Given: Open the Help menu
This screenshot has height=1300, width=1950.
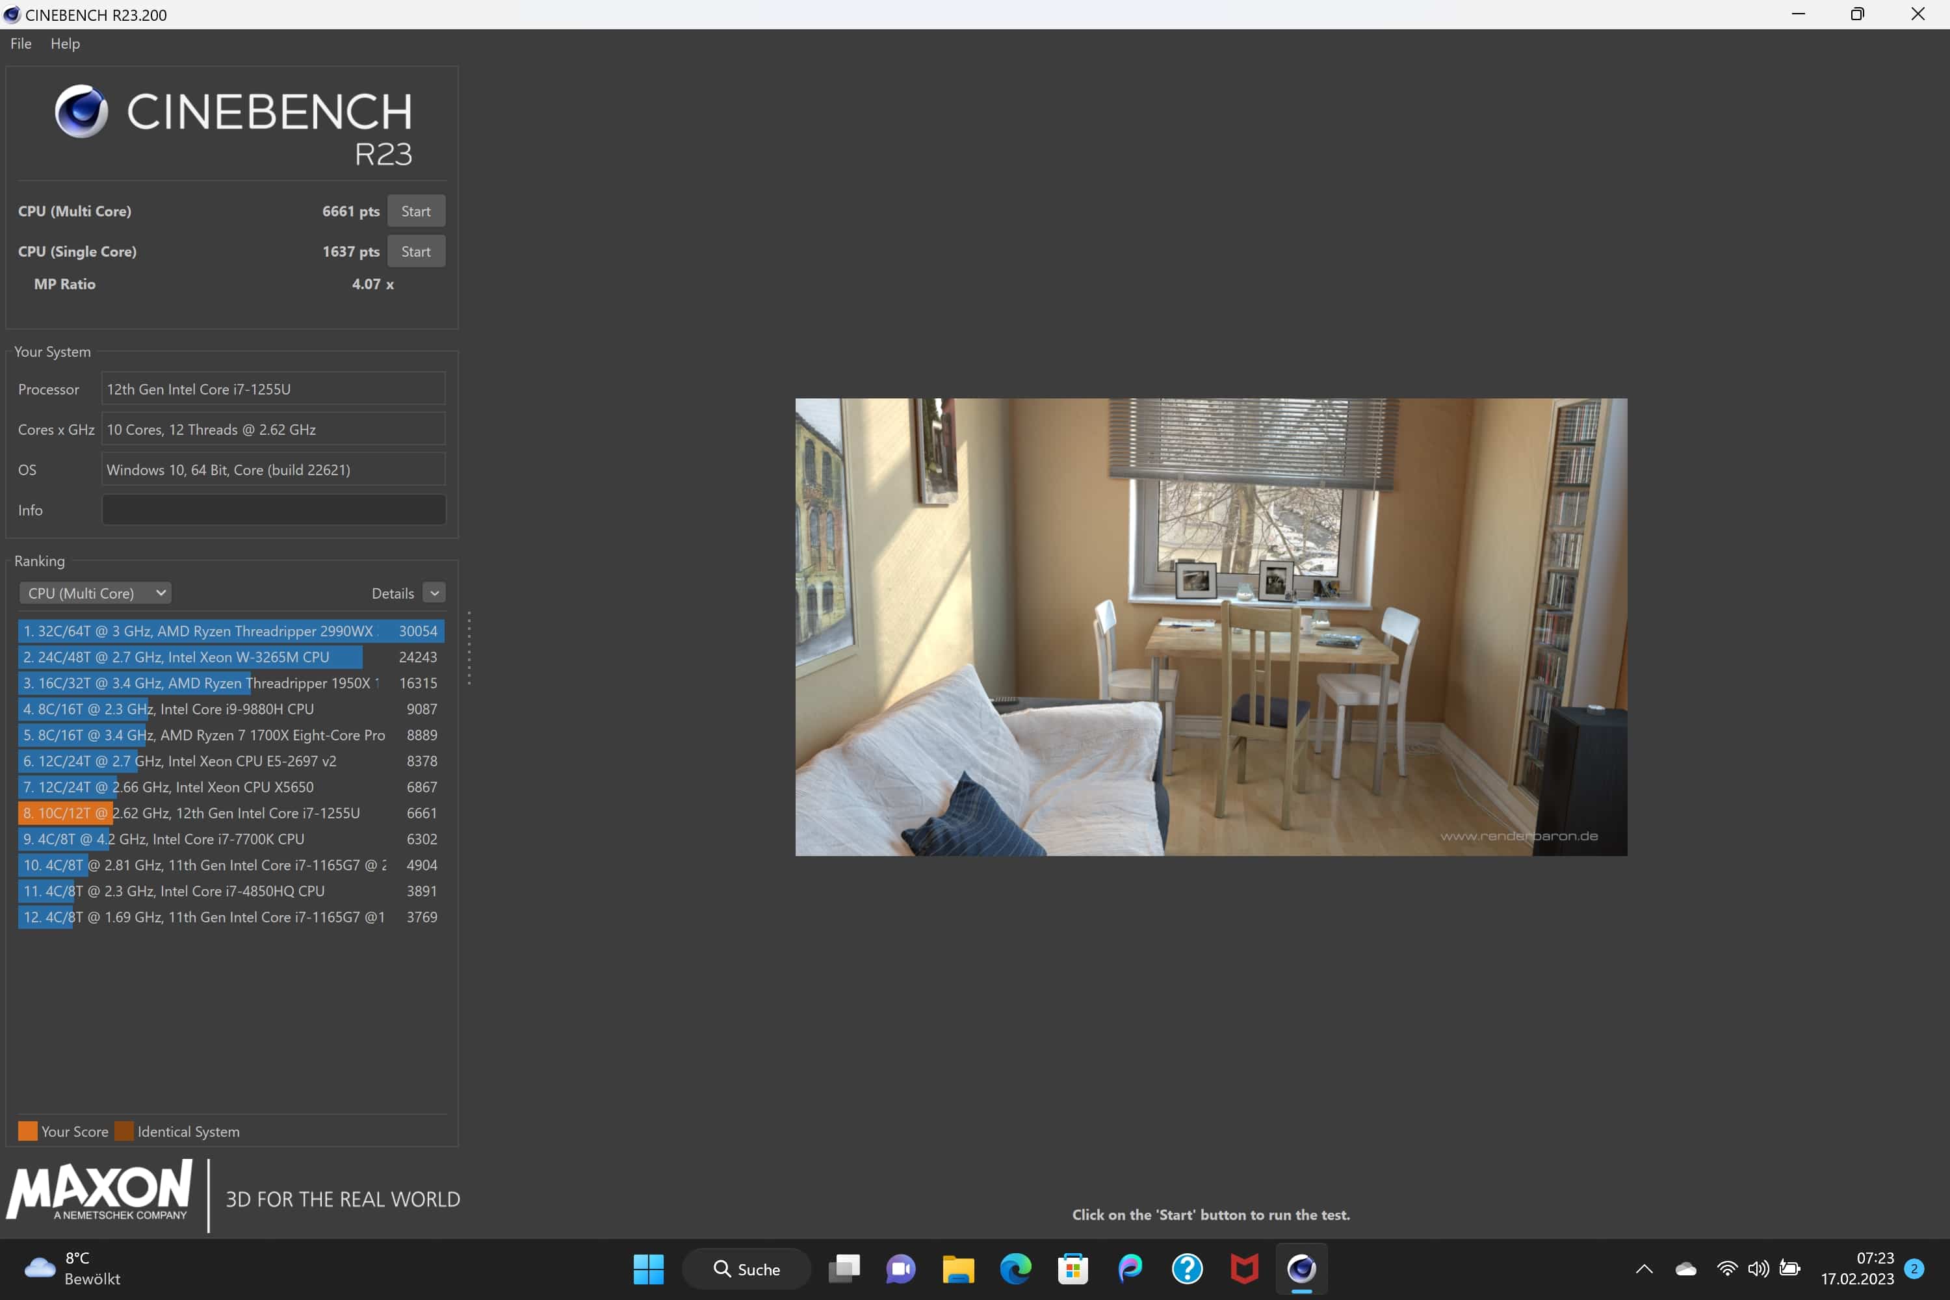Looking at the screenshot, I should pos(64,43).
